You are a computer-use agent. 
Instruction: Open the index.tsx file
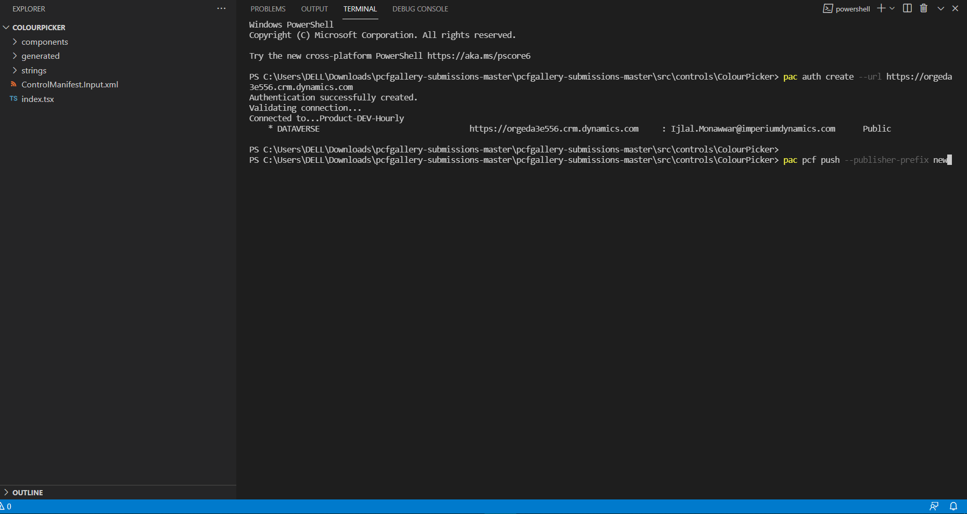(37, 99)
